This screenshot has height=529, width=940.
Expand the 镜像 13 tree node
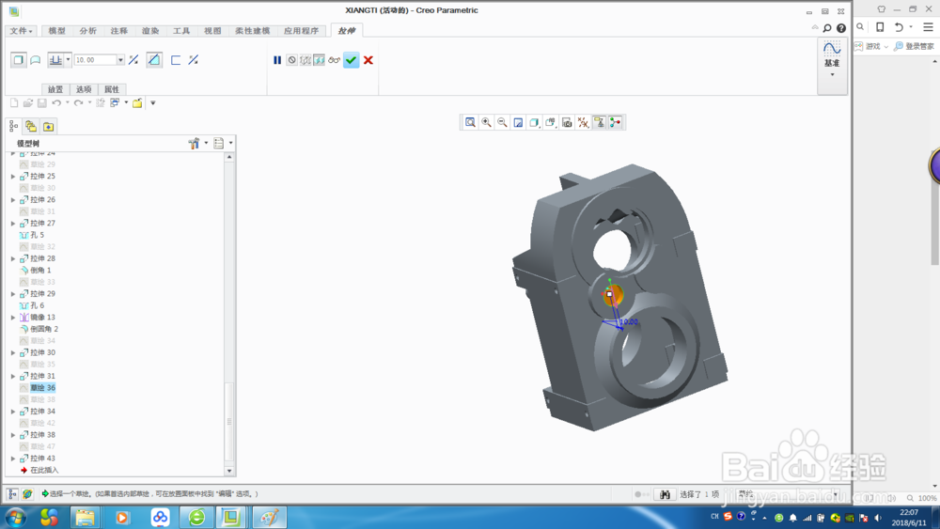tap(13, 318)
